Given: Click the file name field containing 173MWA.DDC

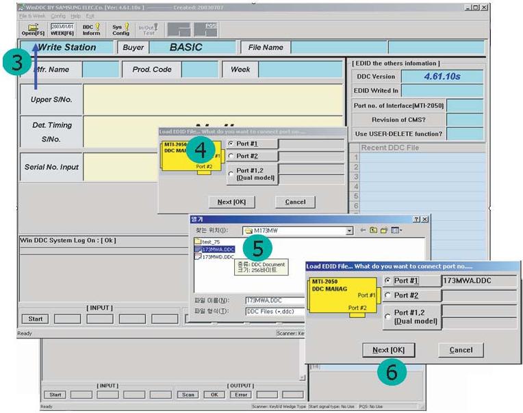Looking at the screenshot, I should pos(275,300).
